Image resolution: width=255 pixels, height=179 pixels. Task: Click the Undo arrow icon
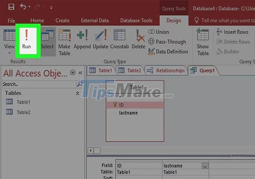[x=23, y=7]
